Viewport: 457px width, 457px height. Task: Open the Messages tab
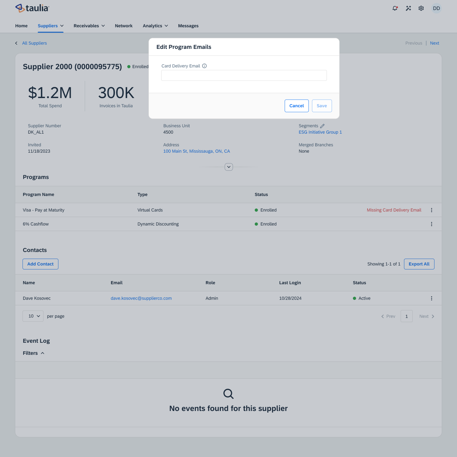[x=188, y=26]
